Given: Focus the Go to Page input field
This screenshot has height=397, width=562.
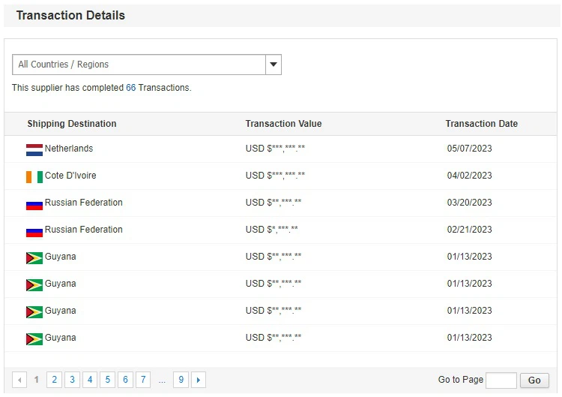Looking at the screenshot, I should pos(501,380).
